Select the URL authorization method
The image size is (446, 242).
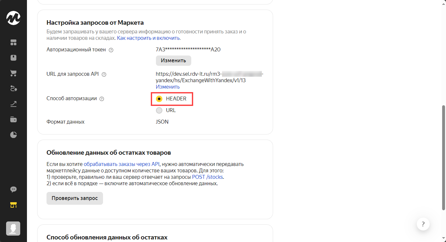159,110
